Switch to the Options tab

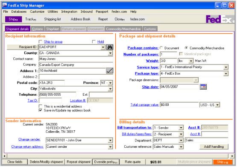38,29
